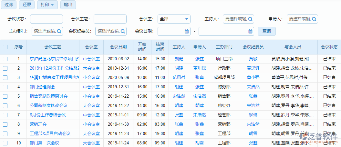341x147 pixels.
Task: Click the 过滤 toolbar button
Action: click(x=9, y=5)
